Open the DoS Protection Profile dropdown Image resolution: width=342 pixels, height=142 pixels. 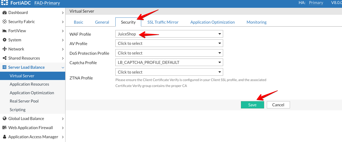pos(169,53)
